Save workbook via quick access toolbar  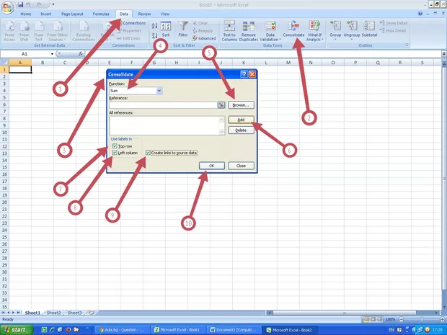coord(20,4)
